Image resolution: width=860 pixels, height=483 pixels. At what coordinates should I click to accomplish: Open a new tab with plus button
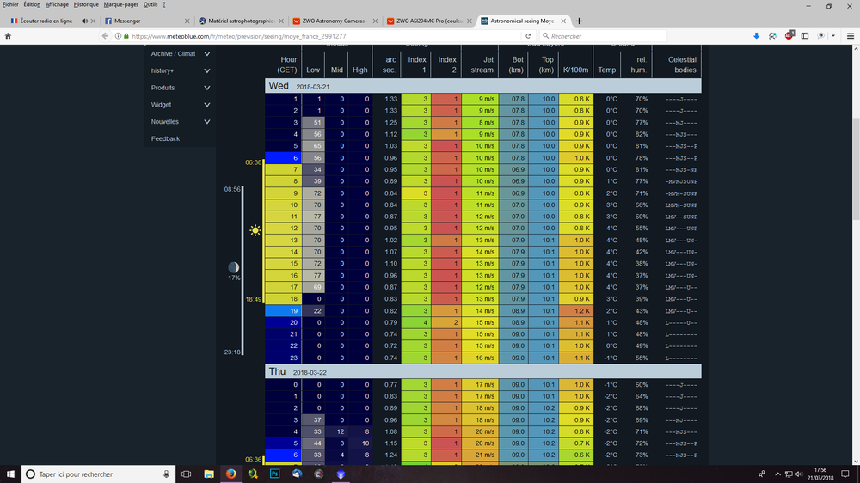579,21
